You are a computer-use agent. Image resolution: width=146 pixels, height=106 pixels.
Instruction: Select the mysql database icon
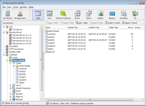(x=10, y=58)
